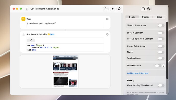Viewport: 176px width, 100px height.
Task: Click the Privacy section heading
Action: [x=130, y=80]
